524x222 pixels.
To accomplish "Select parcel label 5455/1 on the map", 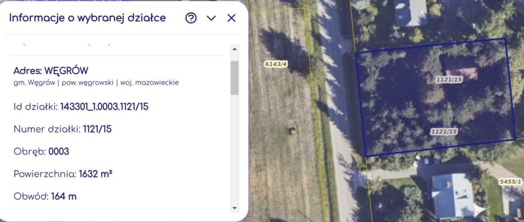I will (x=510, y=182).
